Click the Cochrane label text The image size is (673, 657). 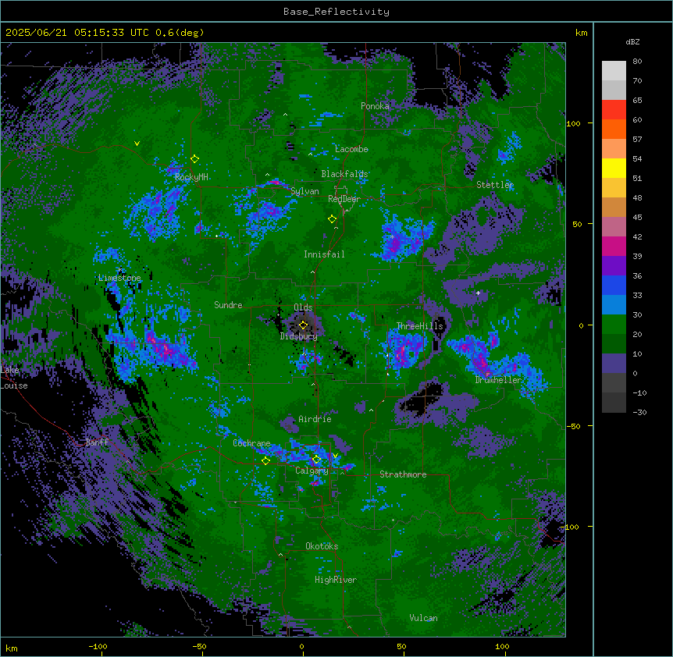(x=251, y=443)
